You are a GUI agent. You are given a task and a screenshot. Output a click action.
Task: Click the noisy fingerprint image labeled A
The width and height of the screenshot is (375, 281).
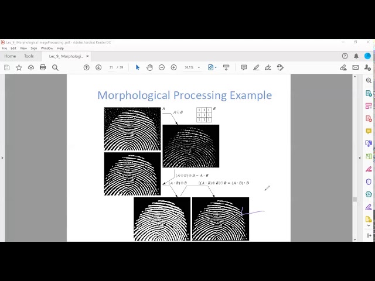tap(132, 129)
